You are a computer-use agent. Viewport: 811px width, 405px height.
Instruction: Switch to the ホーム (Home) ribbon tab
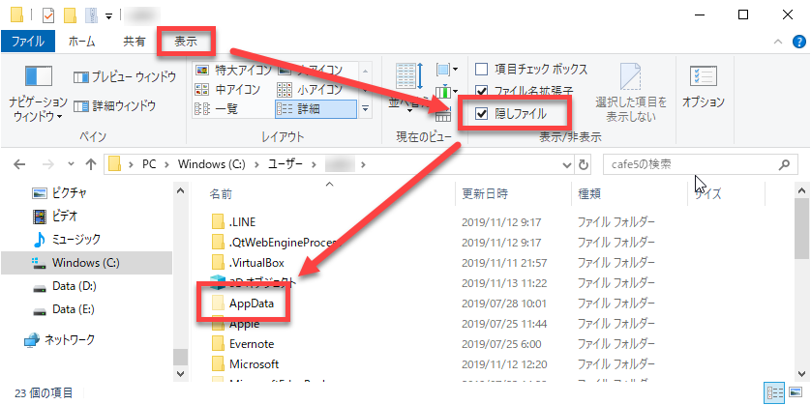tap(82, 42)
